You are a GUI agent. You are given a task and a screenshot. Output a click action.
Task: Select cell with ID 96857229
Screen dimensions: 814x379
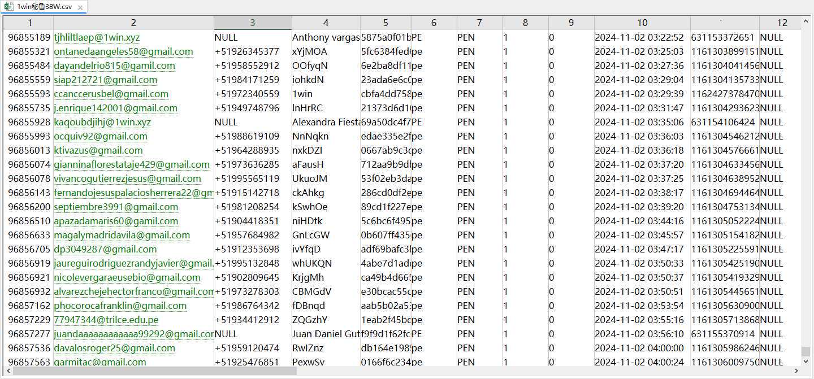pyautogui.click(x=29, y=320)
